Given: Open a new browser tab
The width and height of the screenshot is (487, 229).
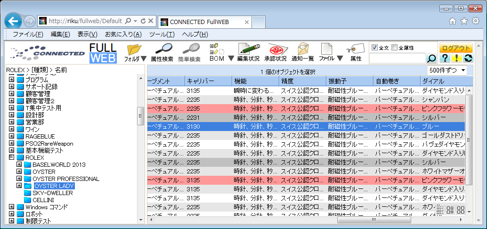Looking at the screenshot, I should [x=259, y=22].
